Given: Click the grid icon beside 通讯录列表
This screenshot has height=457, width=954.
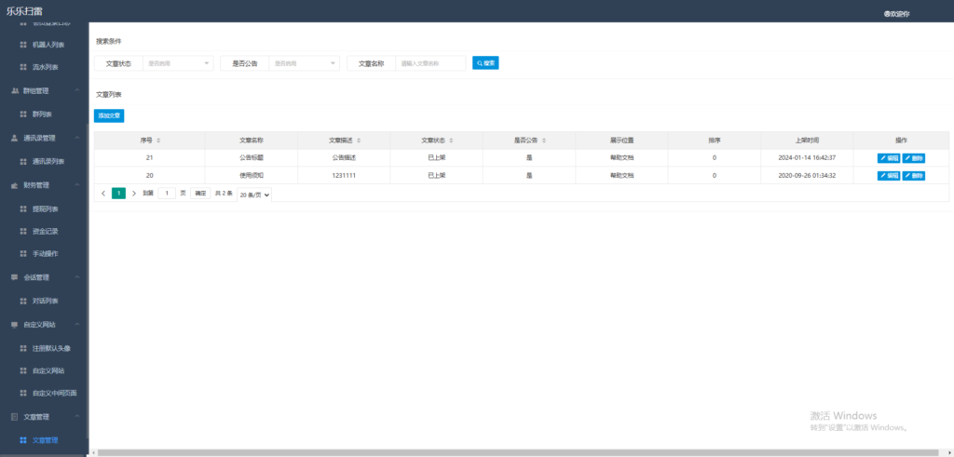Looking at the screenshot, I should [23, 162].
